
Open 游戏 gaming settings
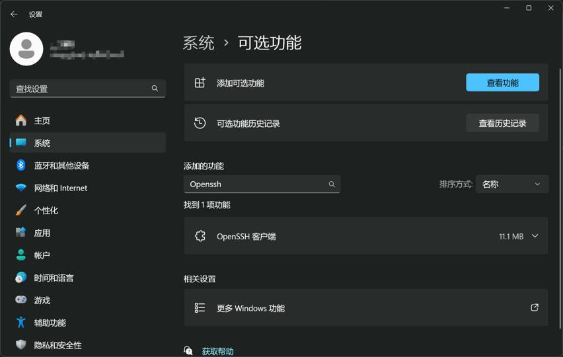point(42,301)
